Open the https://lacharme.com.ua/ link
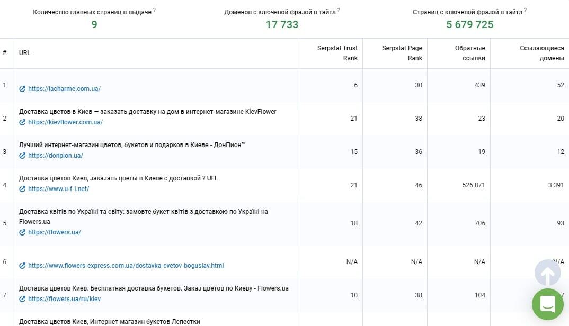Image resolution: width=569 pixels, height=326 pixels. [x=64, y=89]
